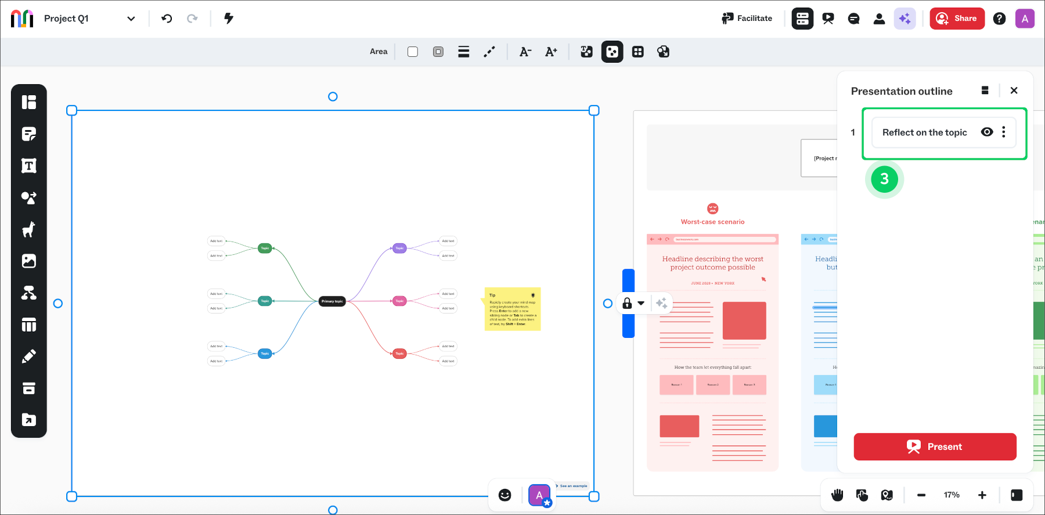The width and height of the screenshot is (1045, 515).
Task: Click the help question mark icon
Action: (x=999, y=19)
